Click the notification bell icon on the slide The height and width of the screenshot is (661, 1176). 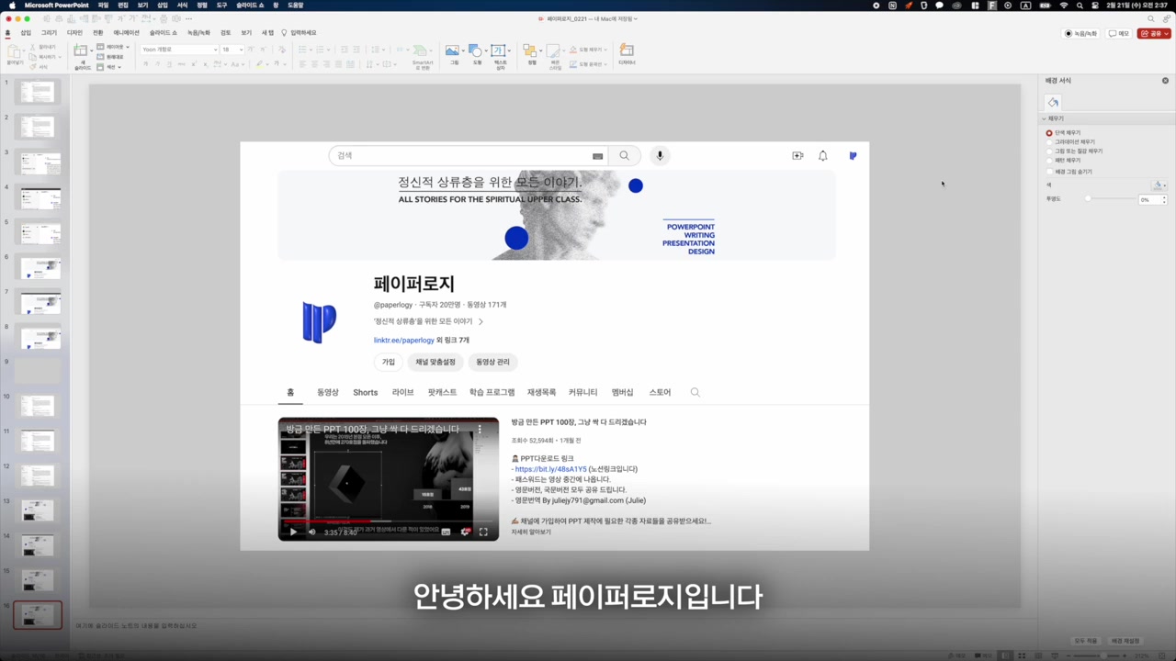(x=823, y=156)
